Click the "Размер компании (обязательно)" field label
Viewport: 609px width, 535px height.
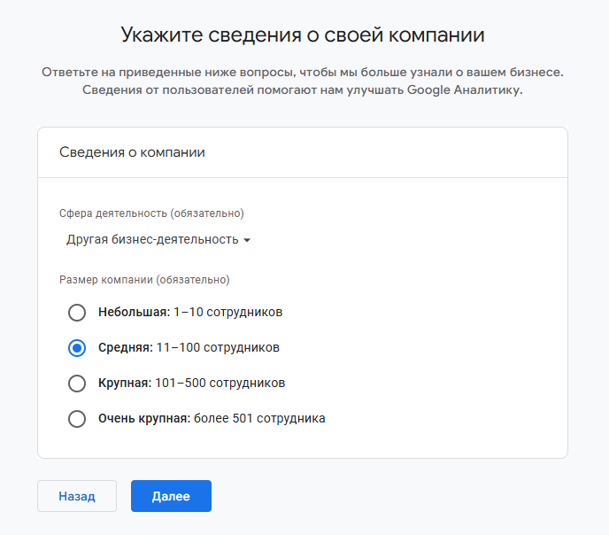point(144,280)
